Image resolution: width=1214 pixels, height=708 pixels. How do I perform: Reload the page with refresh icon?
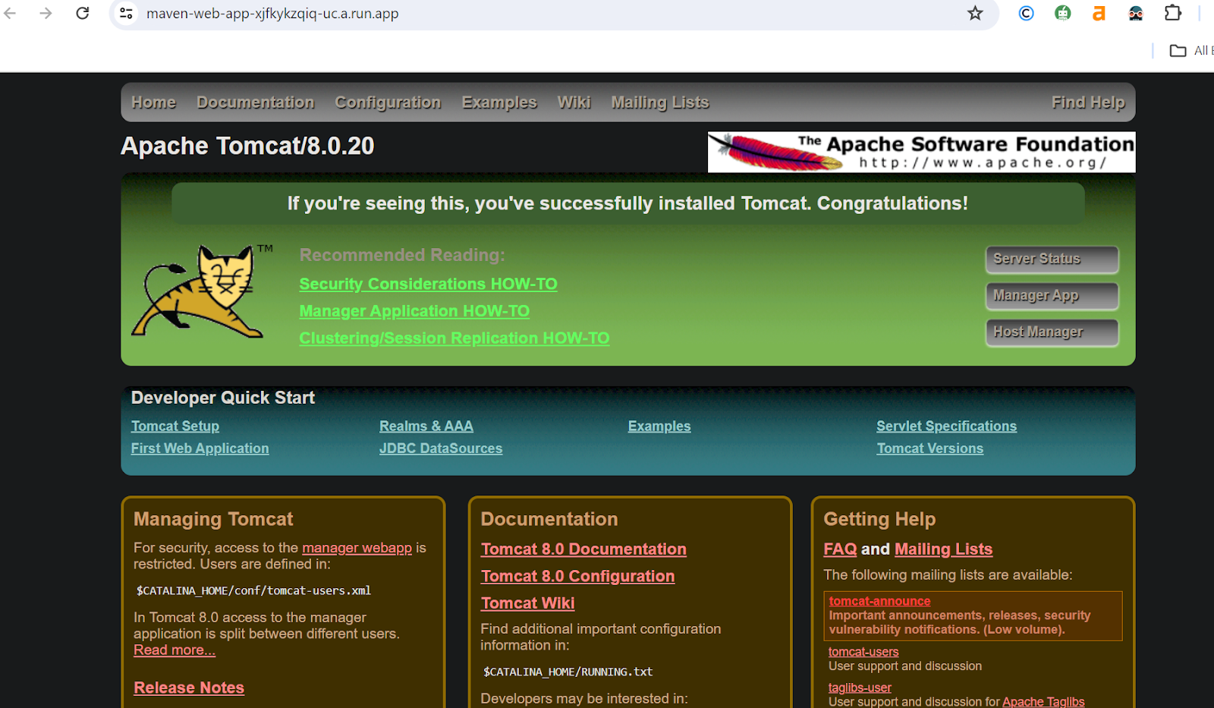[83, 13]
